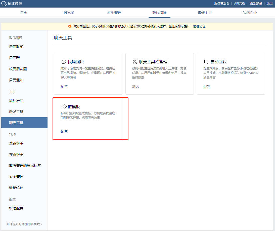Click the 自动回复 chat icon
275x231 pixels.
206,61
